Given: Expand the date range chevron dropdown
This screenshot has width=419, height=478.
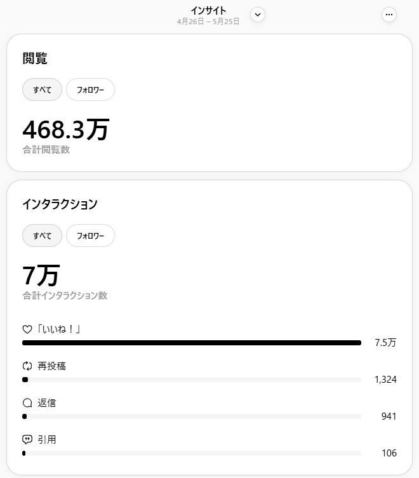Looking at the screenshot, I should tap(258, 15).
